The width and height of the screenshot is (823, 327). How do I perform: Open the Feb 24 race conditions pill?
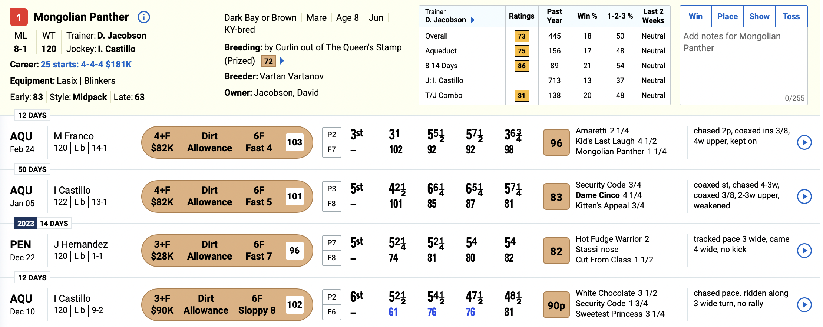(227, 142)
